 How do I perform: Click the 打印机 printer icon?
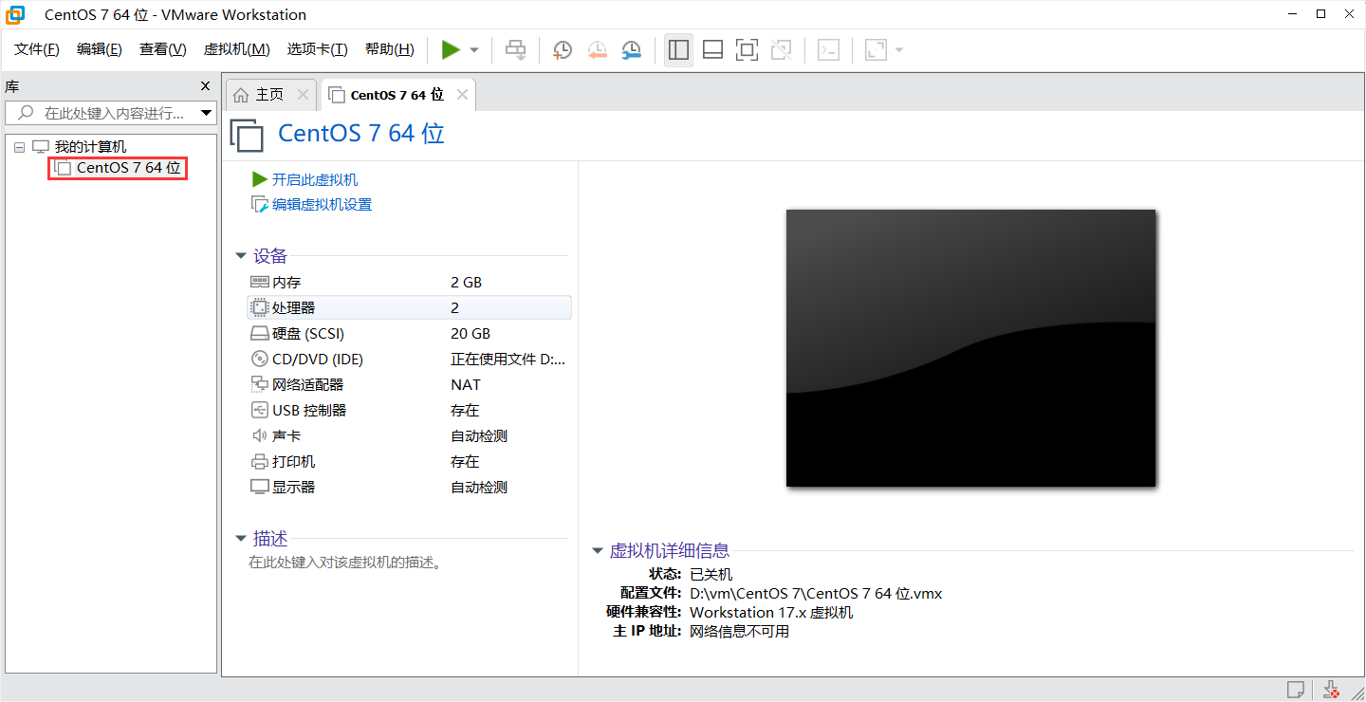[x=260, y=461]
